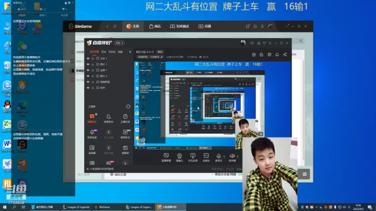Click the hamburger button on webcam overlay
Image resolution: width=376 pixels, height=211 pixels.
click(305, 174)
